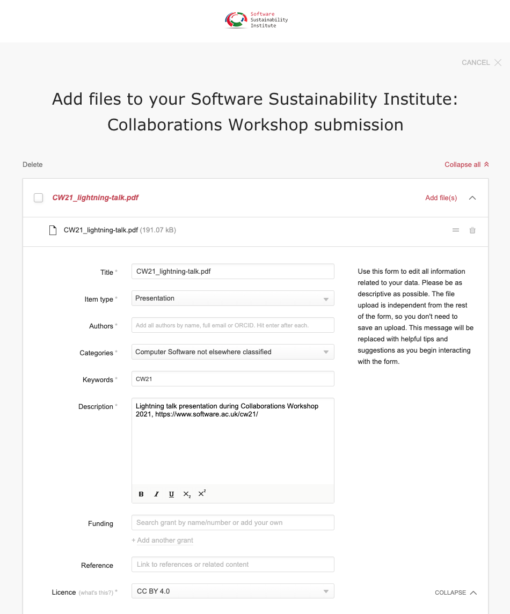Click the Authors input field
The width and height of the screenshot is (510, 614).
pyautogui.click(x=232, y=325)
